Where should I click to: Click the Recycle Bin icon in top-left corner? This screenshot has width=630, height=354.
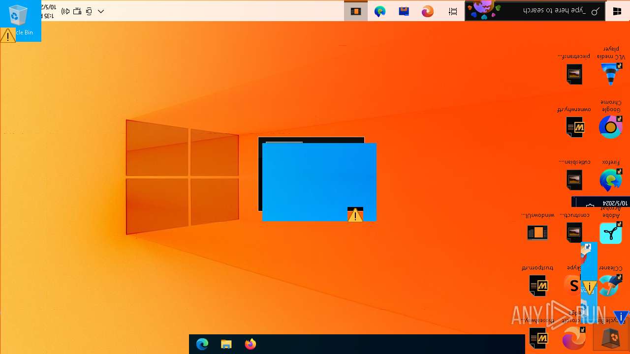pyautogui.click(x=18, y=16)
